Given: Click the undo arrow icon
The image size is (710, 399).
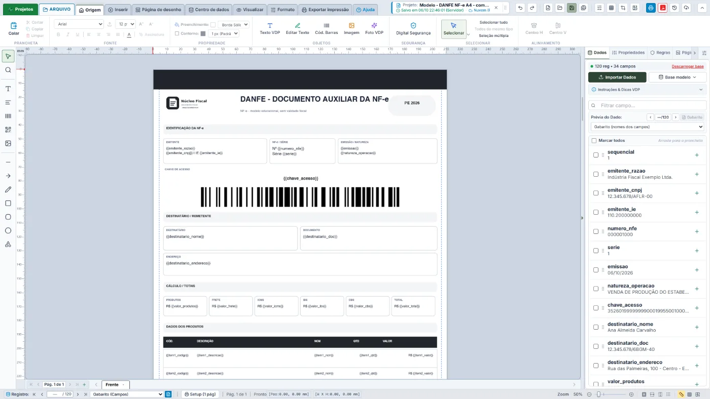Looking at the screenshot, I should [520, 8].
